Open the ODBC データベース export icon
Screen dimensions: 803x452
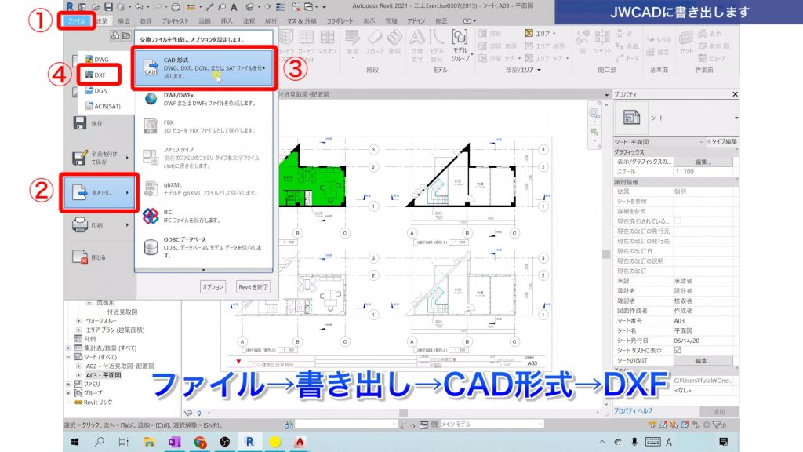click(x=151, y=246)
